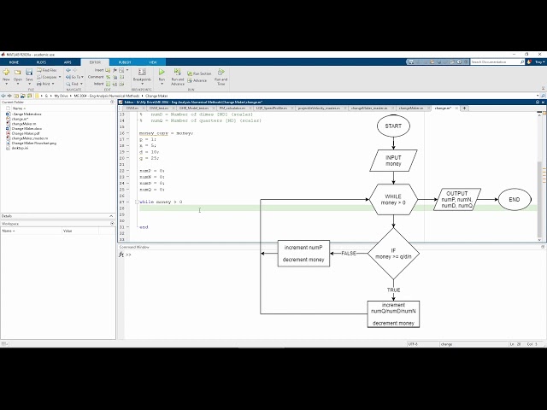547x410 pixels.
Task: Click the Run and Advance icon
Action: [x=178, y=76]
